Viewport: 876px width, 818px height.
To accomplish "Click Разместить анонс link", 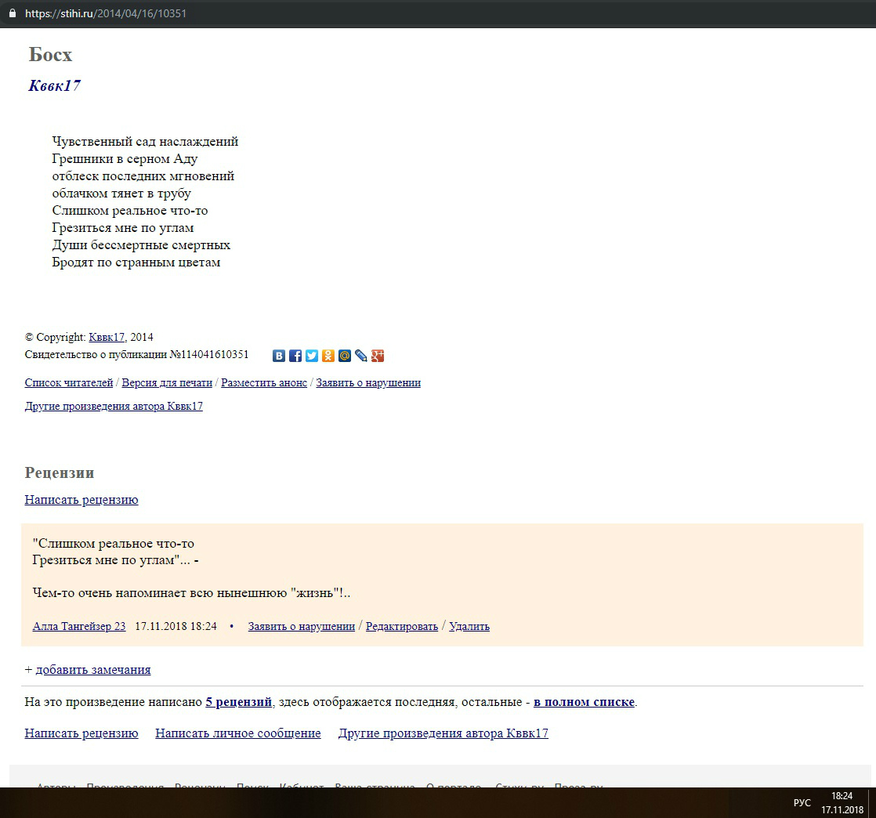I will [x=264, y=383].
